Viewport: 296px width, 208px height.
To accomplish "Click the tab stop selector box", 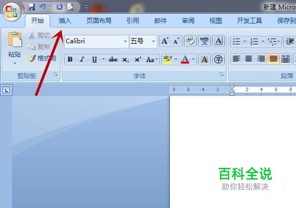I will coord(6,90).
